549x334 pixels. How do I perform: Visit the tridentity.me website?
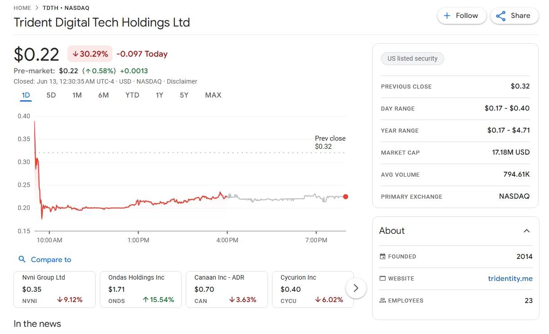[x=510, y=279]
